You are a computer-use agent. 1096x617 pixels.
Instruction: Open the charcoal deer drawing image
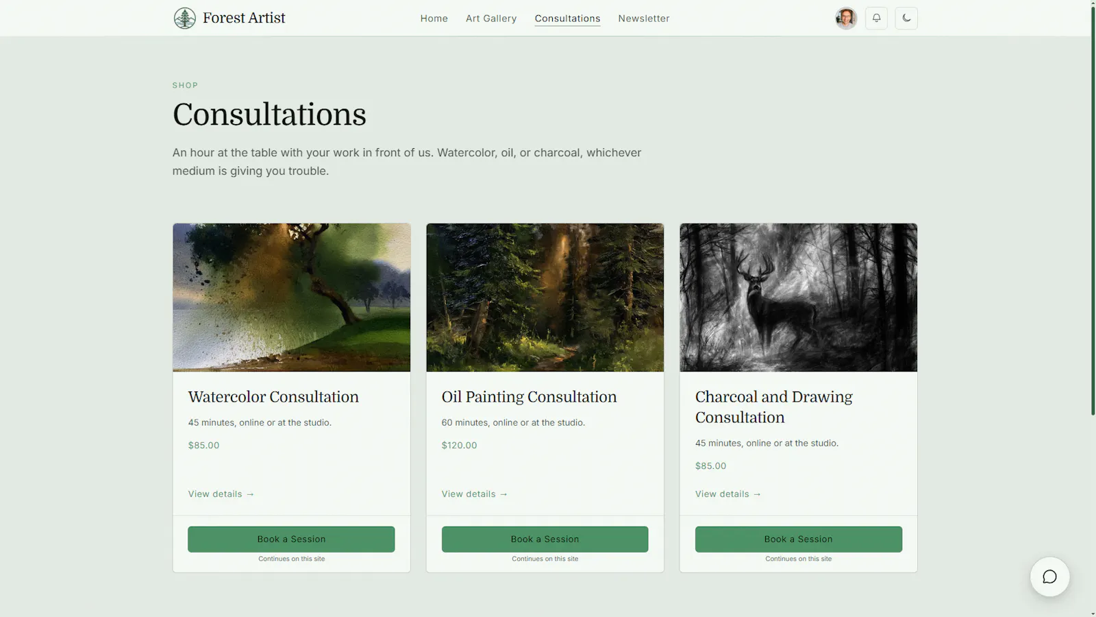coord(799,298)
